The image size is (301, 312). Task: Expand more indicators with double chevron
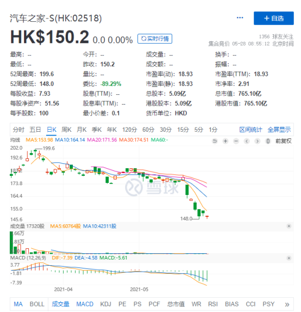(287, 304)
